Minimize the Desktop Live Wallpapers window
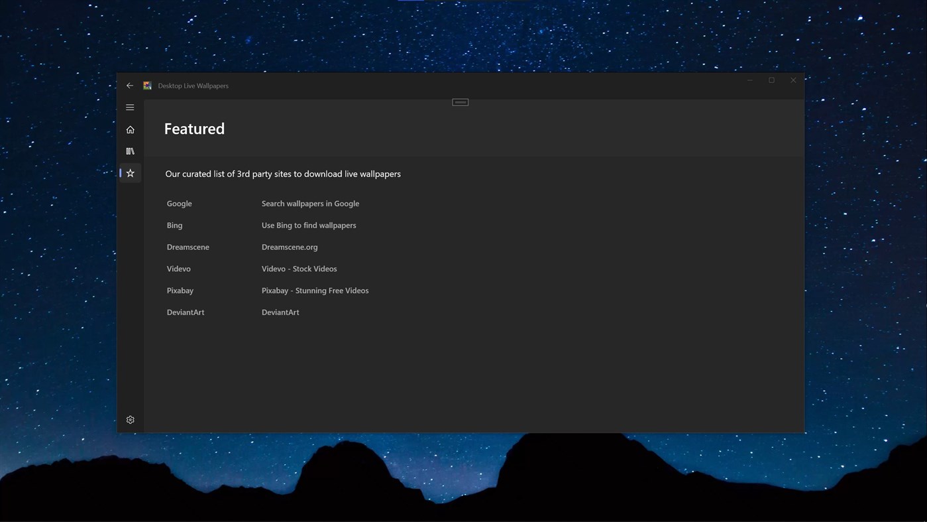927x522 pixels. point(750,80)
